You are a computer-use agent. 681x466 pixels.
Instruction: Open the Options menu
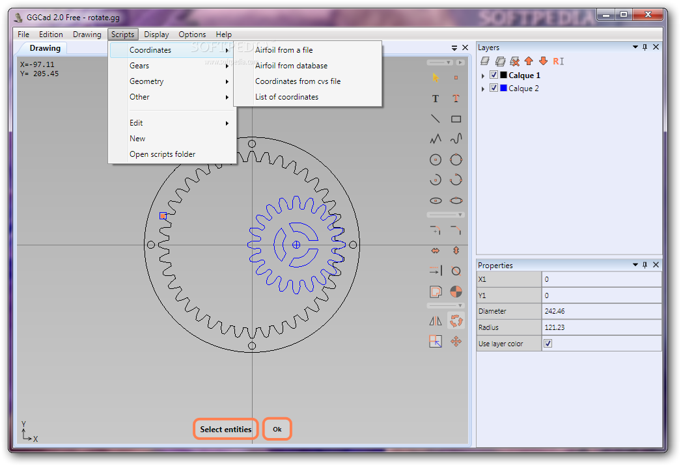tap(192, 34)
